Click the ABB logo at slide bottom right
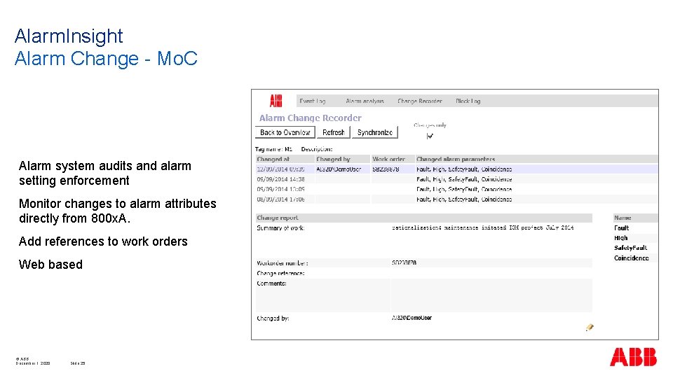Image resolution: width=673 pixels, height=378 pixels. [633, 356]
